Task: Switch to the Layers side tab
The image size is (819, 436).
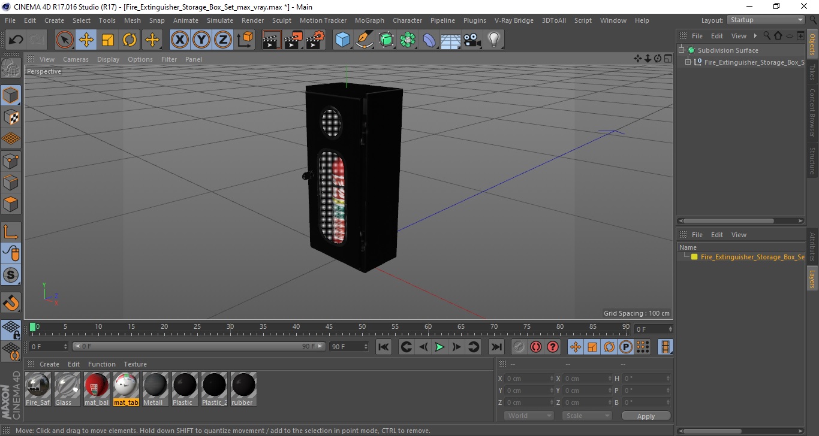Action: 812,278
